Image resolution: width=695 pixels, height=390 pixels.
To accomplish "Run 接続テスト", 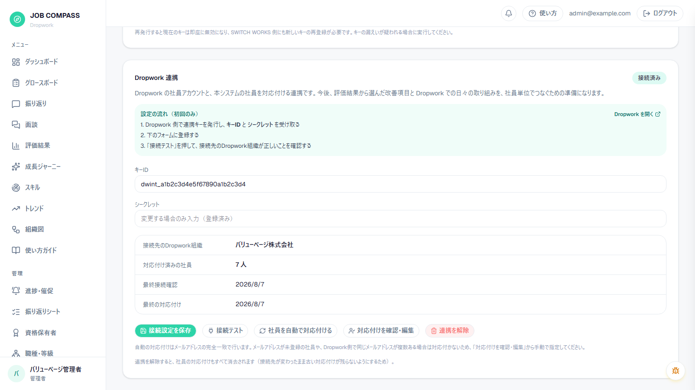I will tap(225, 331).
